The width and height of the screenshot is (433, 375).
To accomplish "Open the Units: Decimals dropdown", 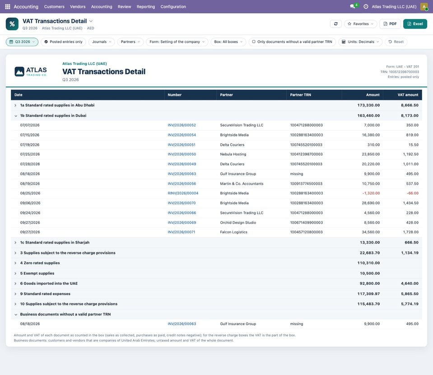I will 360,42.
